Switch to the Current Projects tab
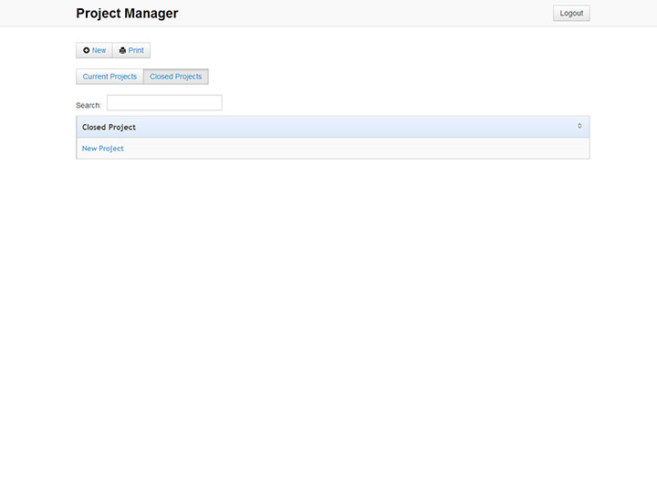This screenshot has width=657, height=483. (x=109, y=77)
